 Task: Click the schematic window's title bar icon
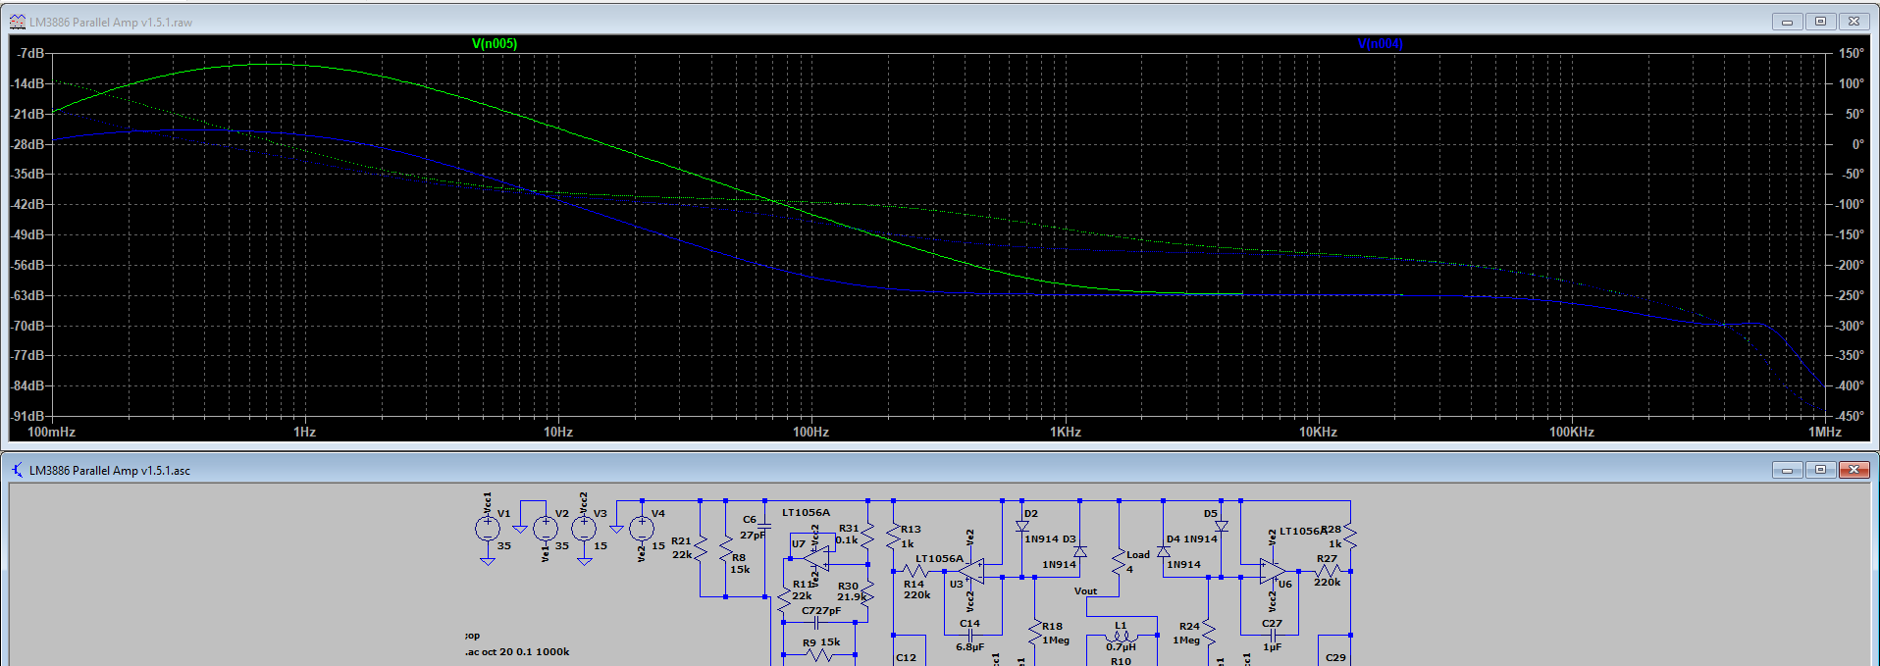[17, 470]
